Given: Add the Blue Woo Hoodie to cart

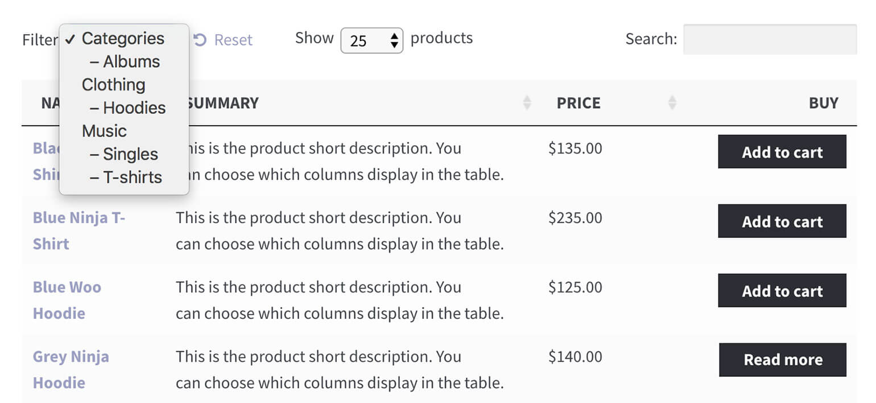Looking at the screenshot, I should tap(782, 291).
